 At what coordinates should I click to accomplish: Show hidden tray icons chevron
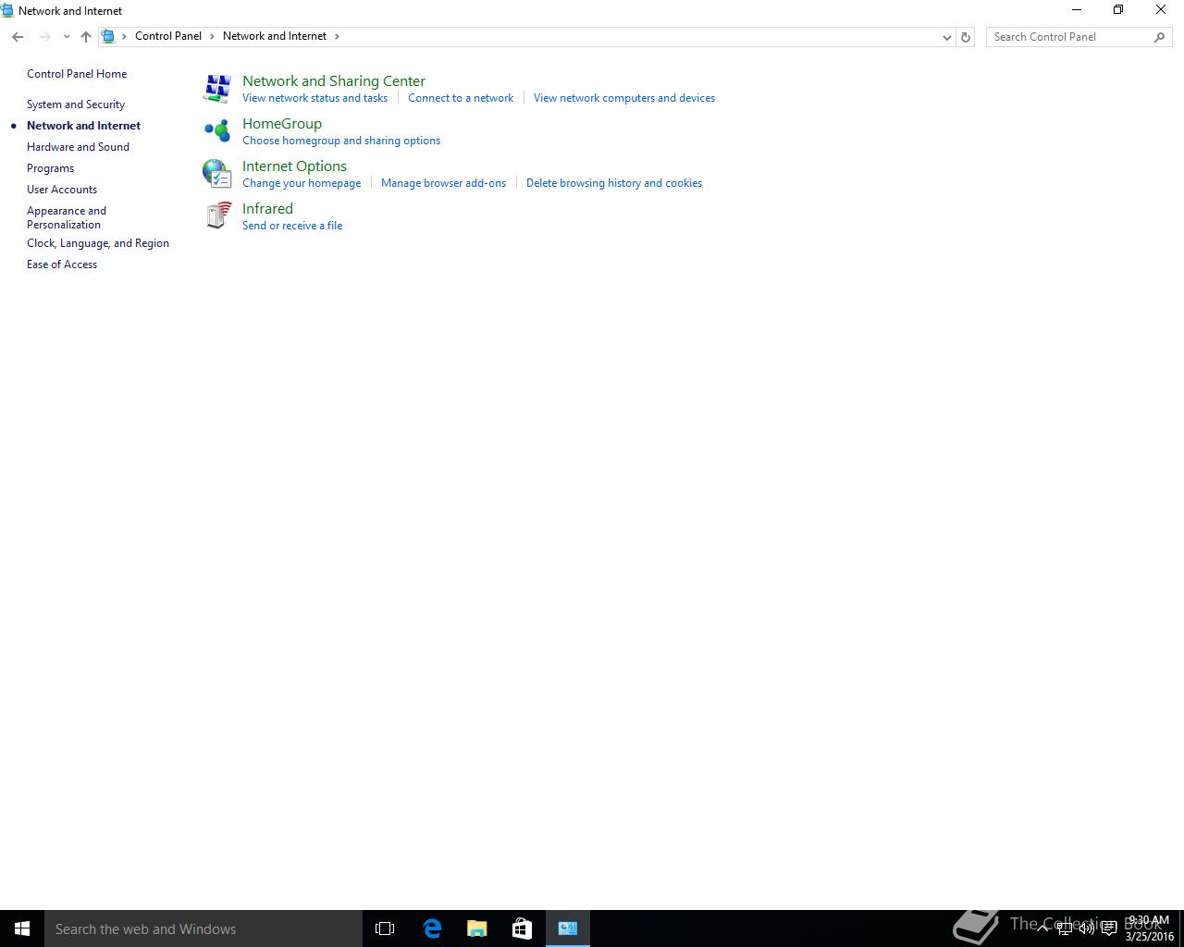[x=1042, y=929]
